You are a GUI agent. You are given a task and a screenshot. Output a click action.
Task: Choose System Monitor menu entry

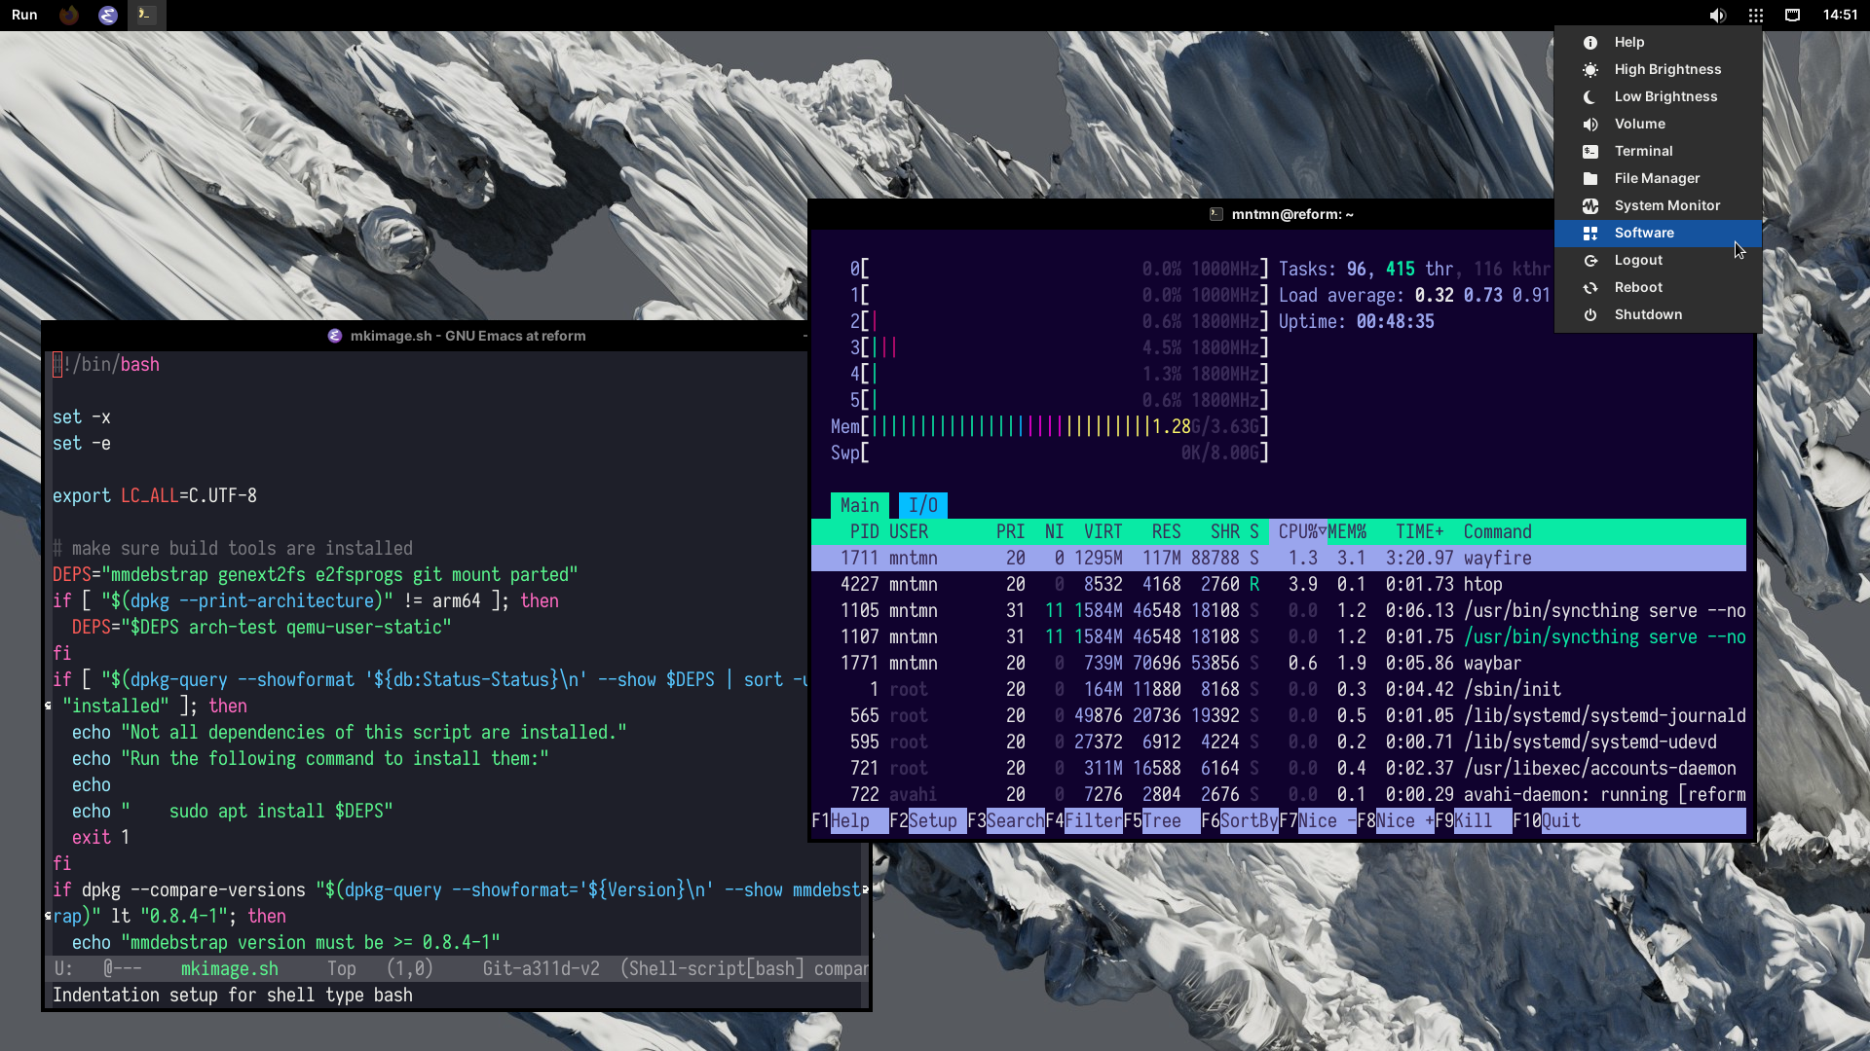pos(1666,205)
